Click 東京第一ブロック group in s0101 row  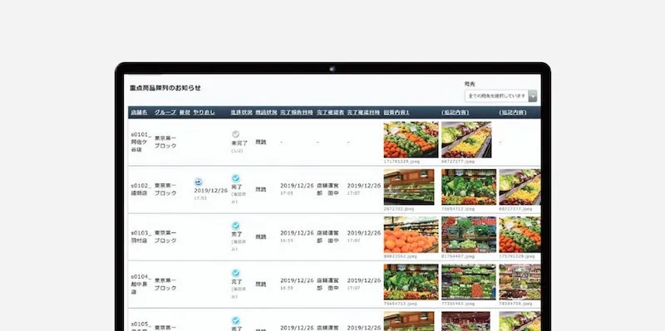pyautogui.click(x=165, y=142)
